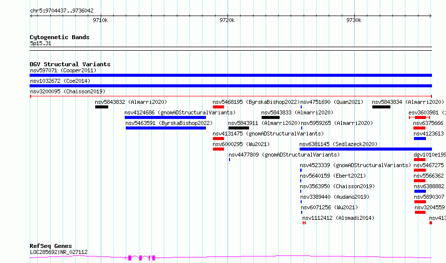
Task: Open nsv5640159 (Ebert2021) label
Action: (x=333, y=176)
